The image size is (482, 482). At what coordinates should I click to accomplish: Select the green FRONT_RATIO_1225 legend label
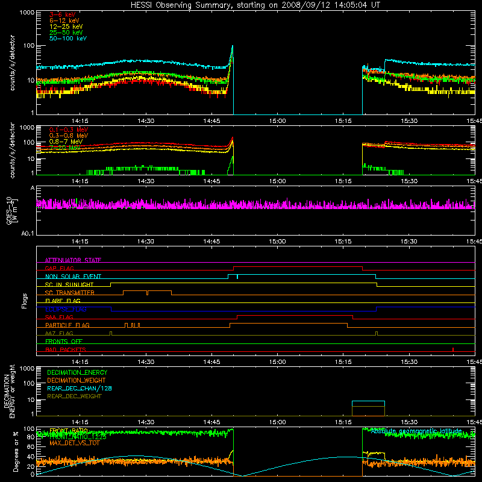pyautogui.click(x=78, y=437)
